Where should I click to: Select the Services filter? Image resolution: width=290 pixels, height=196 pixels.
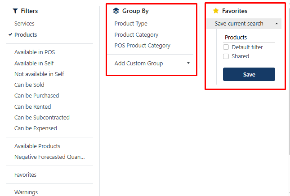pos(24,24)
